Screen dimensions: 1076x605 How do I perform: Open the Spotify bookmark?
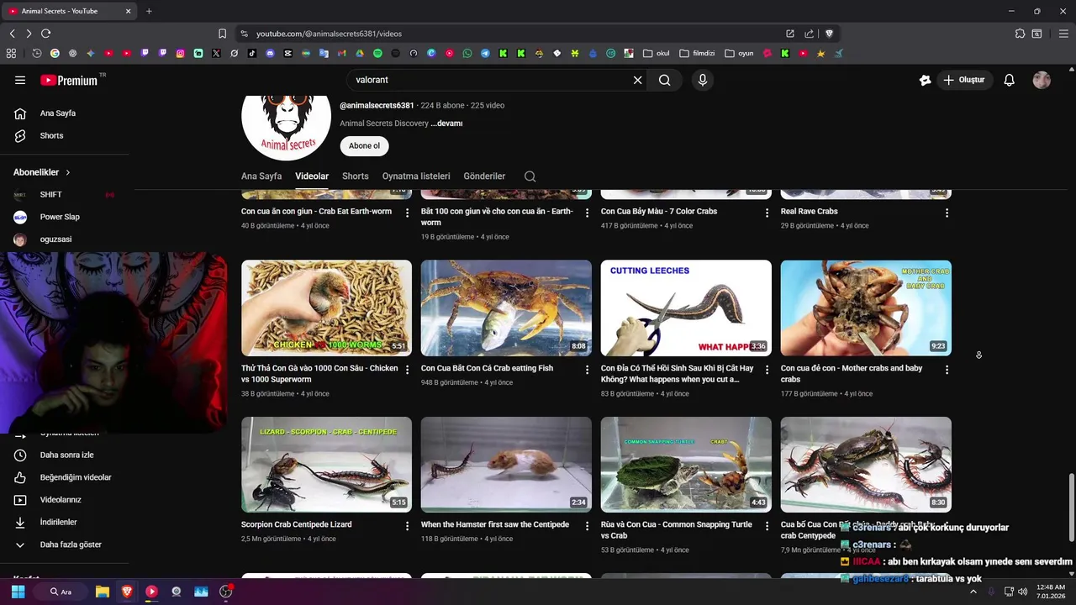click(x=377, y=53)
